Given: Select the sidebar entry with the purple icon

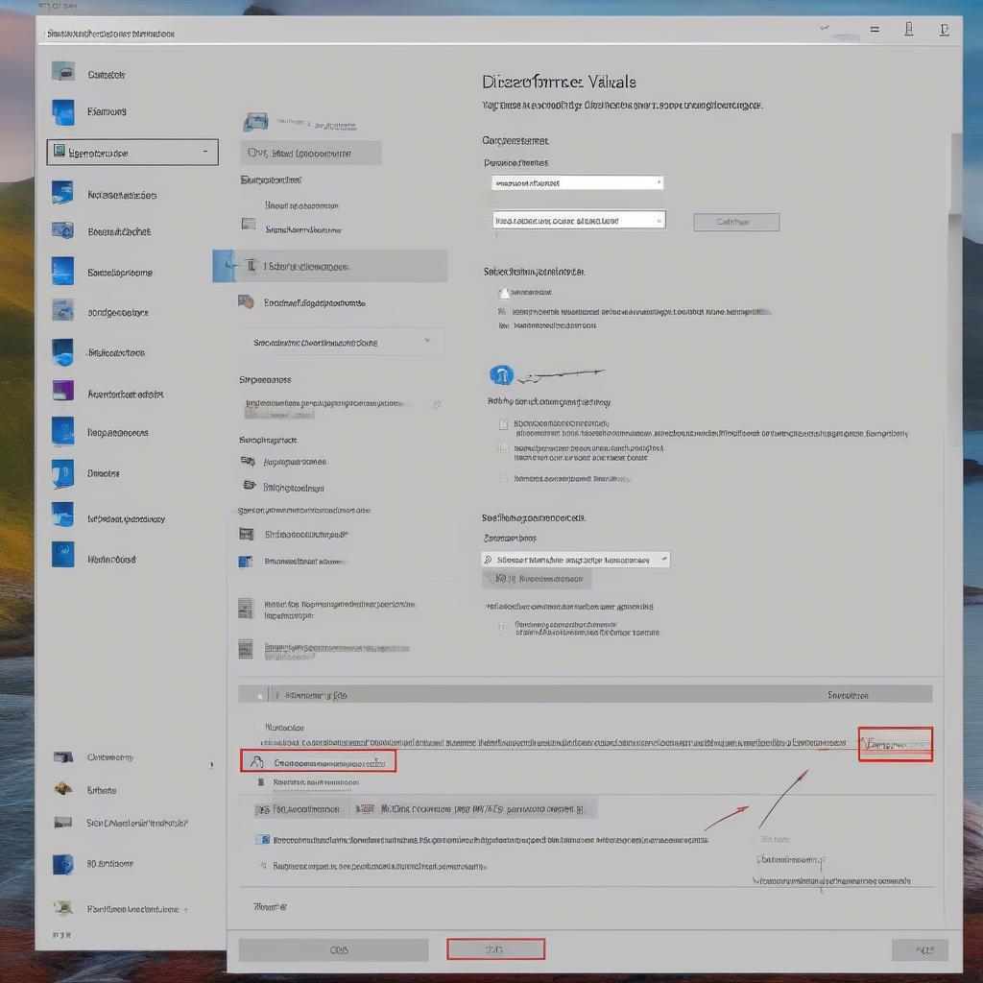Looking at the screenshot, I should click(107, 394).
